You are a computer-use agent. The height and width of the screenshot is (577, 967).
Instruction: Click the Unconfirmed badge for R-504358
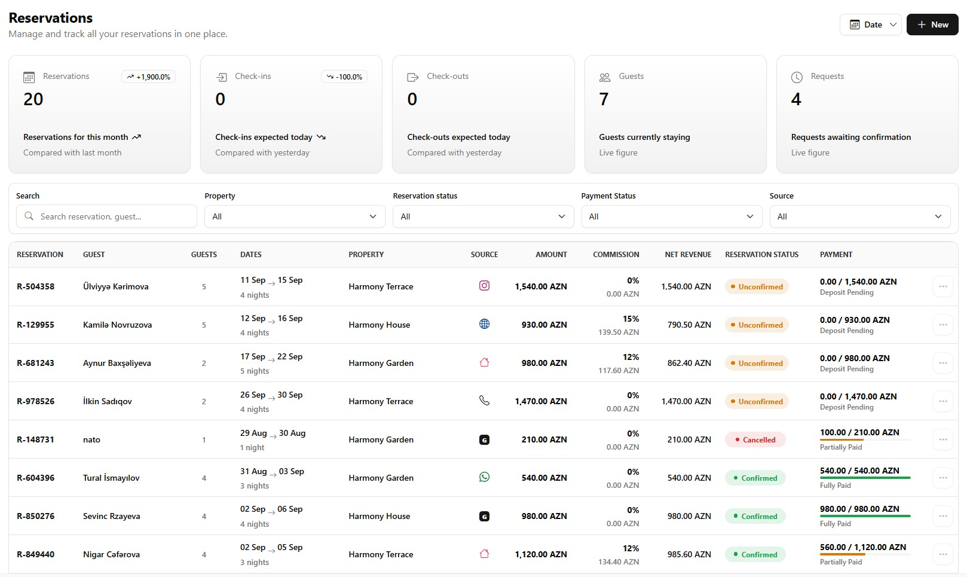757,286
